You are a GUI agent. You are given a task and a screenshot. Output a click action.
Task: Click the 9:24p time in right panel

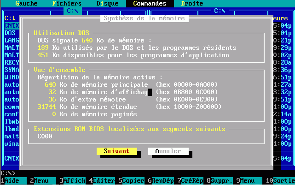(x=282, y=136)
